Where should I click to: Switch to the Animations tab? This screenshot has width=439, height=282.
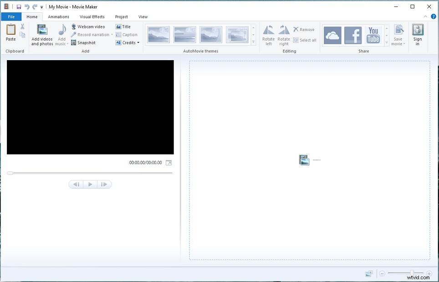point(58,16)
